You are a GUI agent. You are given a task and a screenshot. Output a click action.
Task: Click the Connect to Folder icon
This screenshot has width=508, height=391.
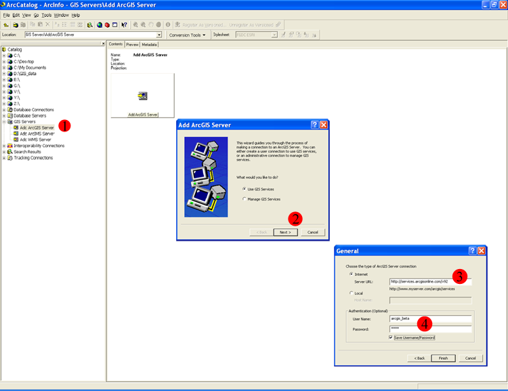[x=15, y=25]
